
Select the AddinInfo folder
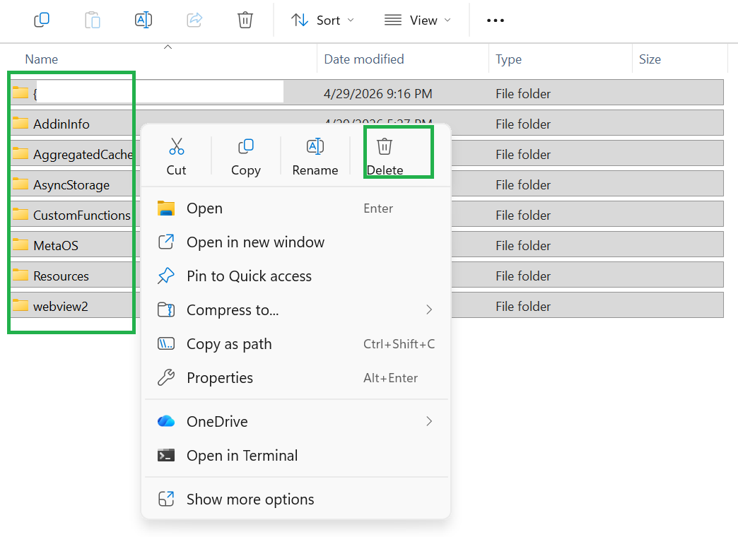(61, 124)
